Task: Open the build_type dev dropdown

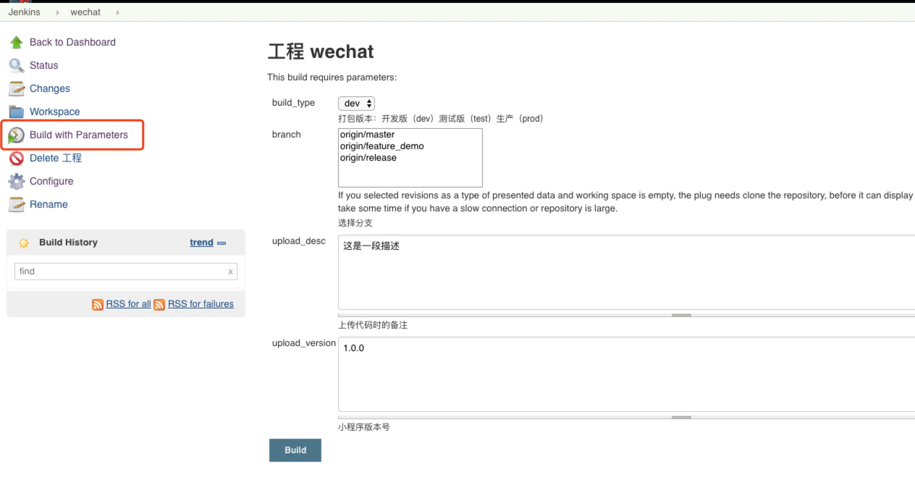Action: pyautogui.click(x=357, y=104)
